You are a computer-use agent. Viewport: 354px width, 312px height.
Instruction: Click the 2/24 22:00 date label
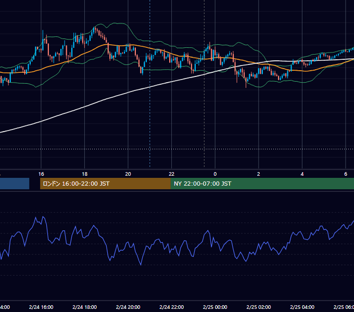point(172,307)
